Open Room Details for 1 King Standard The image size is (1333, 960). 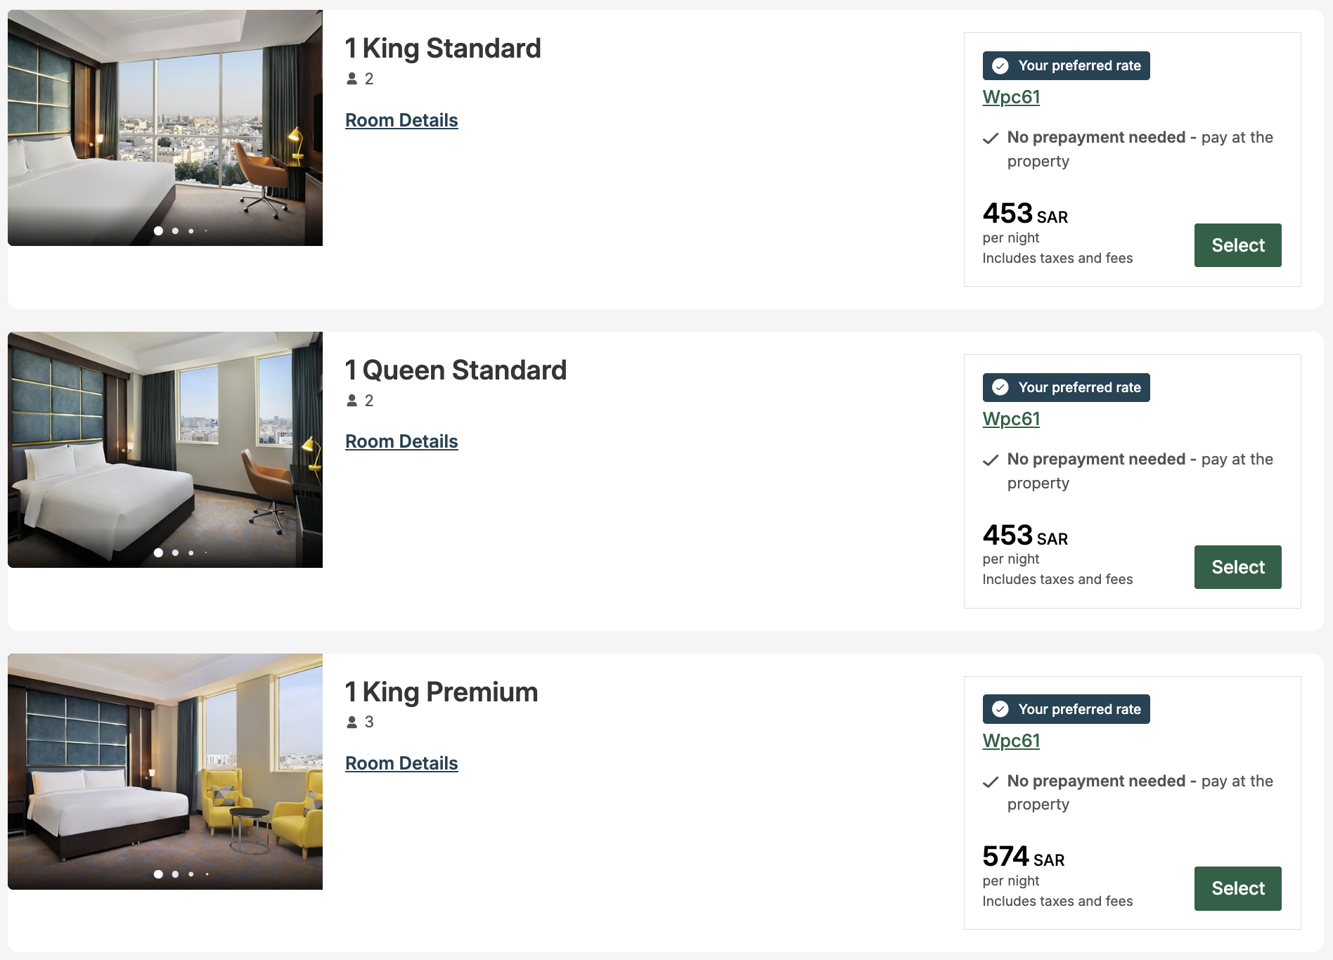click(x=401, y=120)
